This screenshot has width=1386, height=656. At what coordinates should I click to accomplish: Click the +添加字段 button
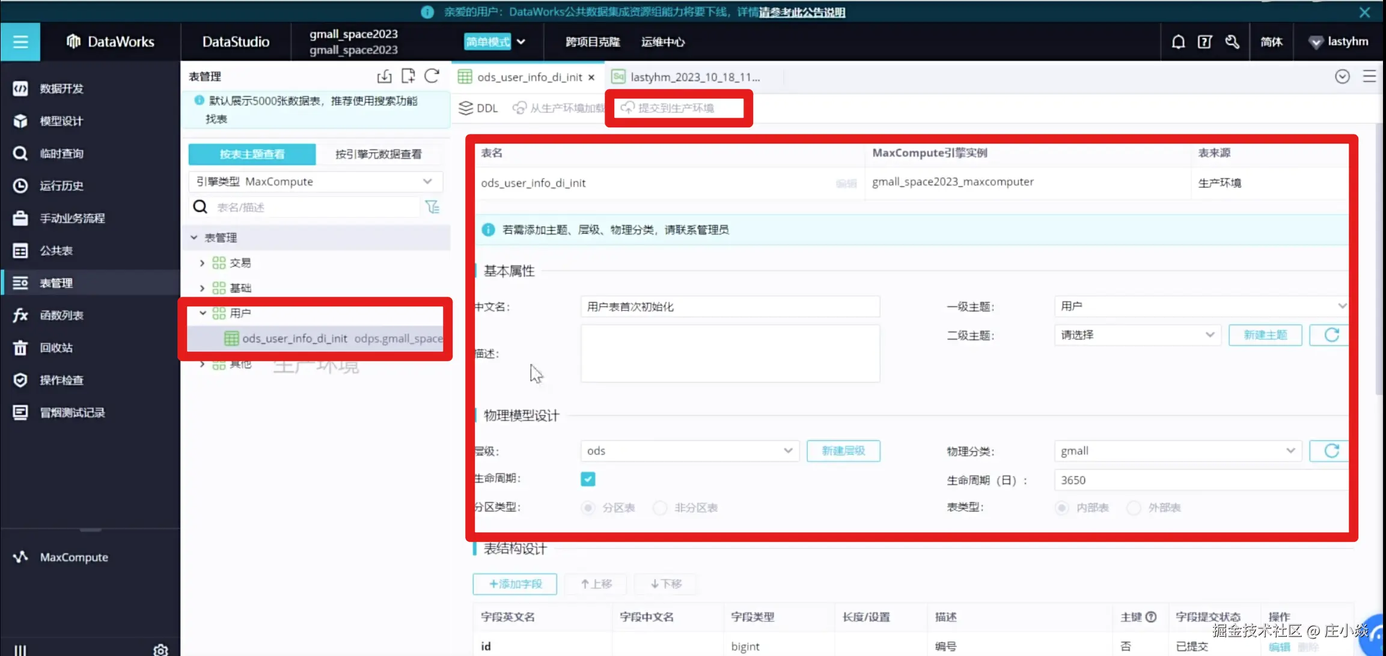coord(514,584)
